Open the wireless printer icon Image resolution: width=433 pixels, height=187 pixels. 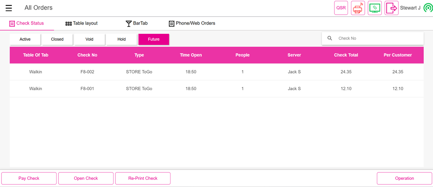(x=358, y=8)
